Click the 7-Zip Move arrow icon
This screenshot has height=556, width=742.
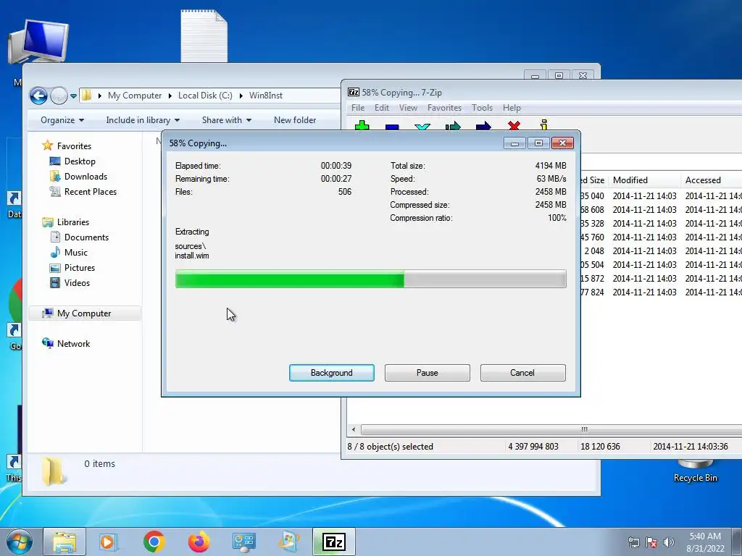(483, 126)
